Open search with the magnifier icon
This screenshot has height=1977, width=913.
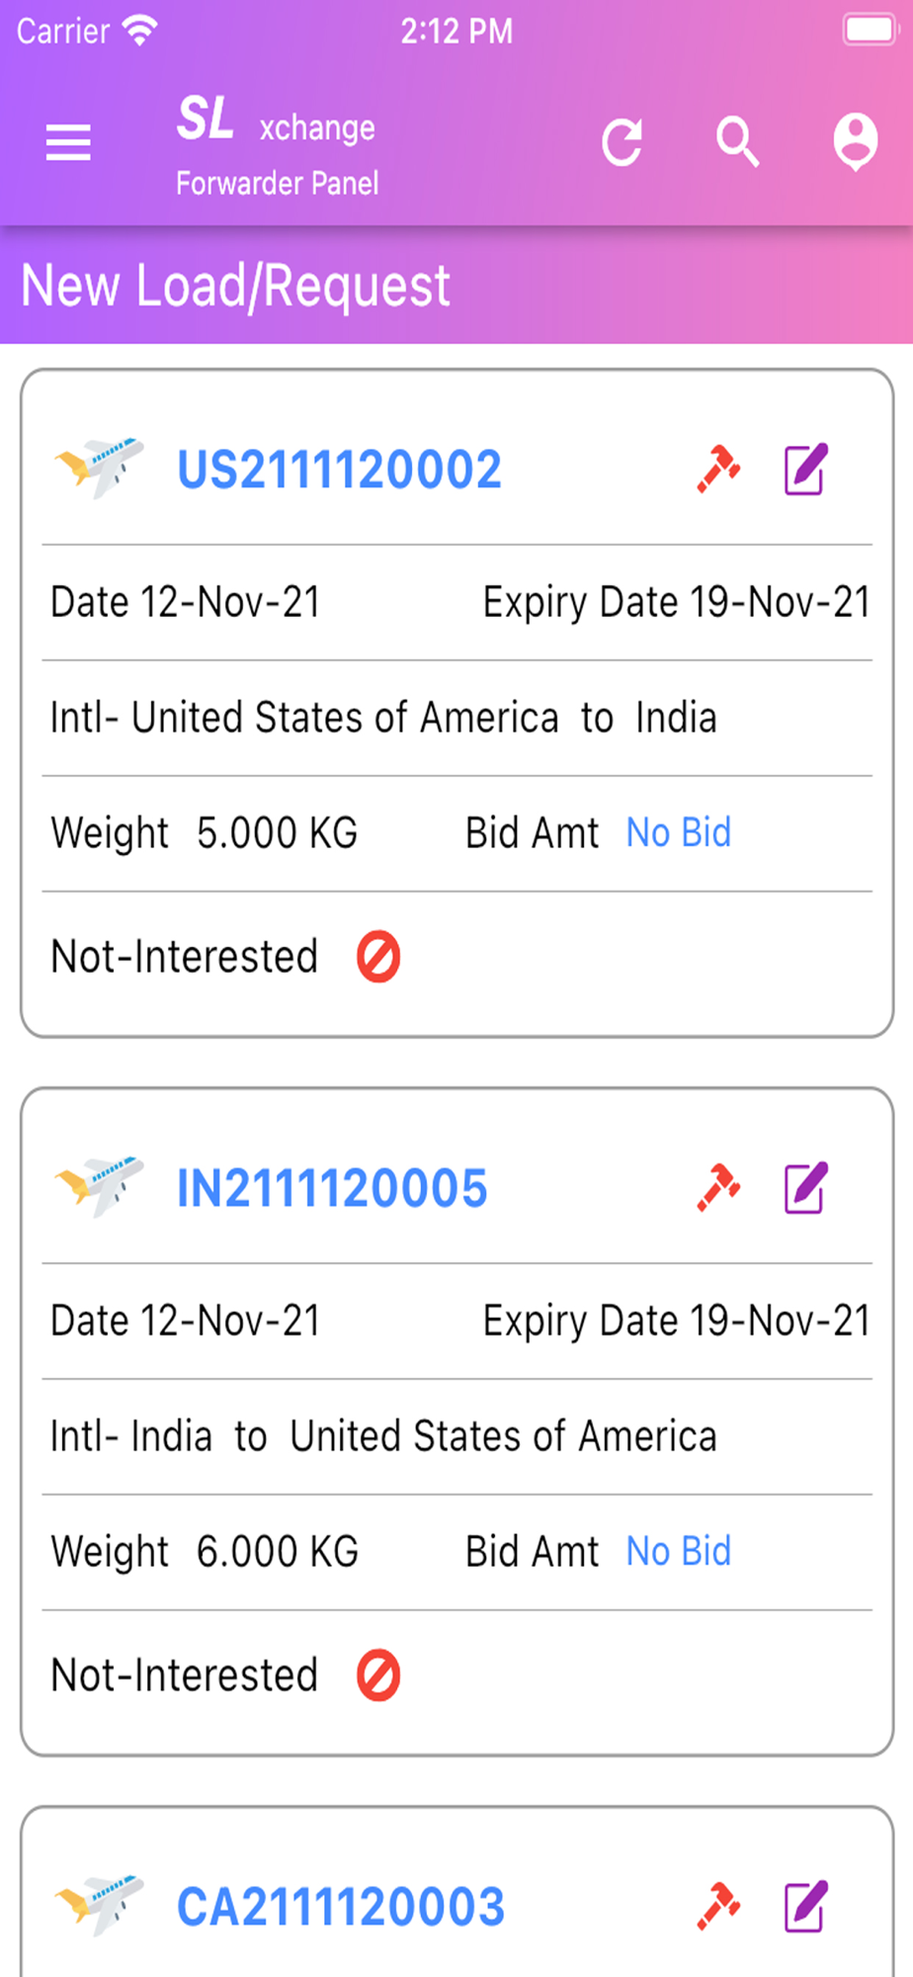738,142
